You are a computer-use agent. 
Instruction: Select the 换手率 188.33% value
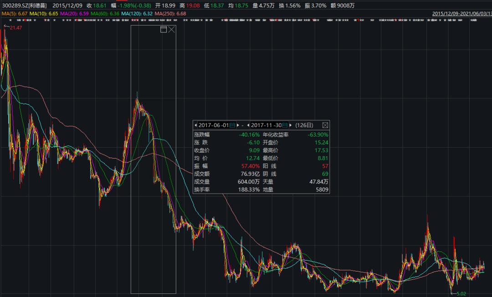[x=249, y=189]
